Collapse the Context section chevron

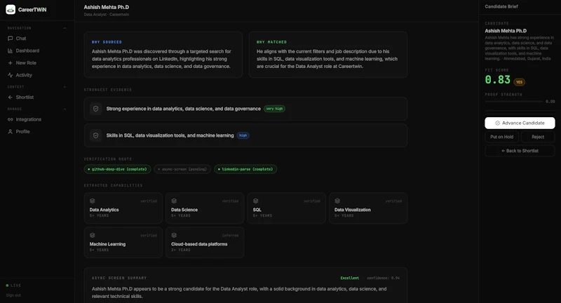tap(65, 86)
